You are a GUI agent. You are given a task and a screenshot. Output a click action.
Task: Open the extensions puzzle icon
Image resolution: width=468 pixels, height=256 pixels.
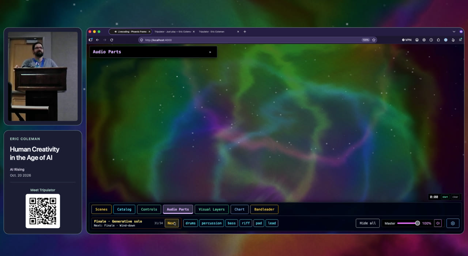(438, 40)
